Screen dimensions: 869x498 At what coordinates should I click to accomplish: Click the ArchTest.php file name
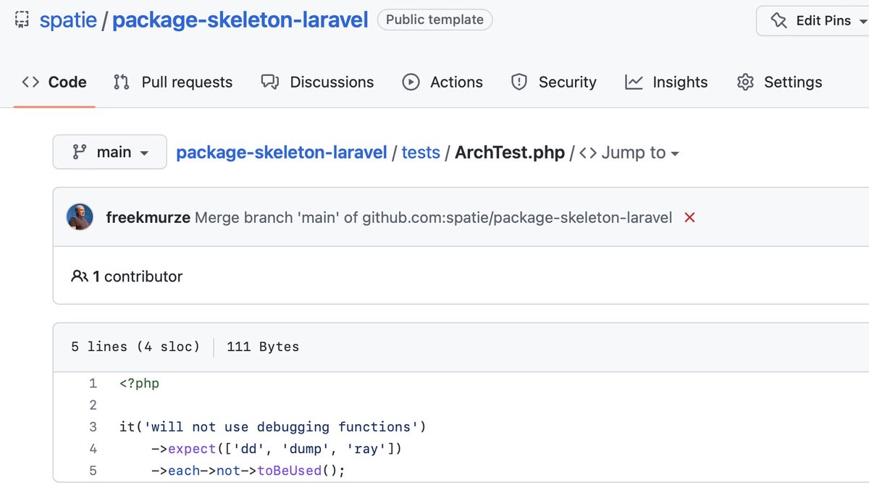coord(510,152)
